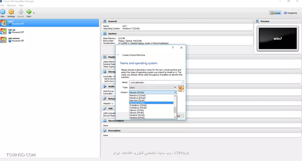Switch to Details view

point(275,13)
